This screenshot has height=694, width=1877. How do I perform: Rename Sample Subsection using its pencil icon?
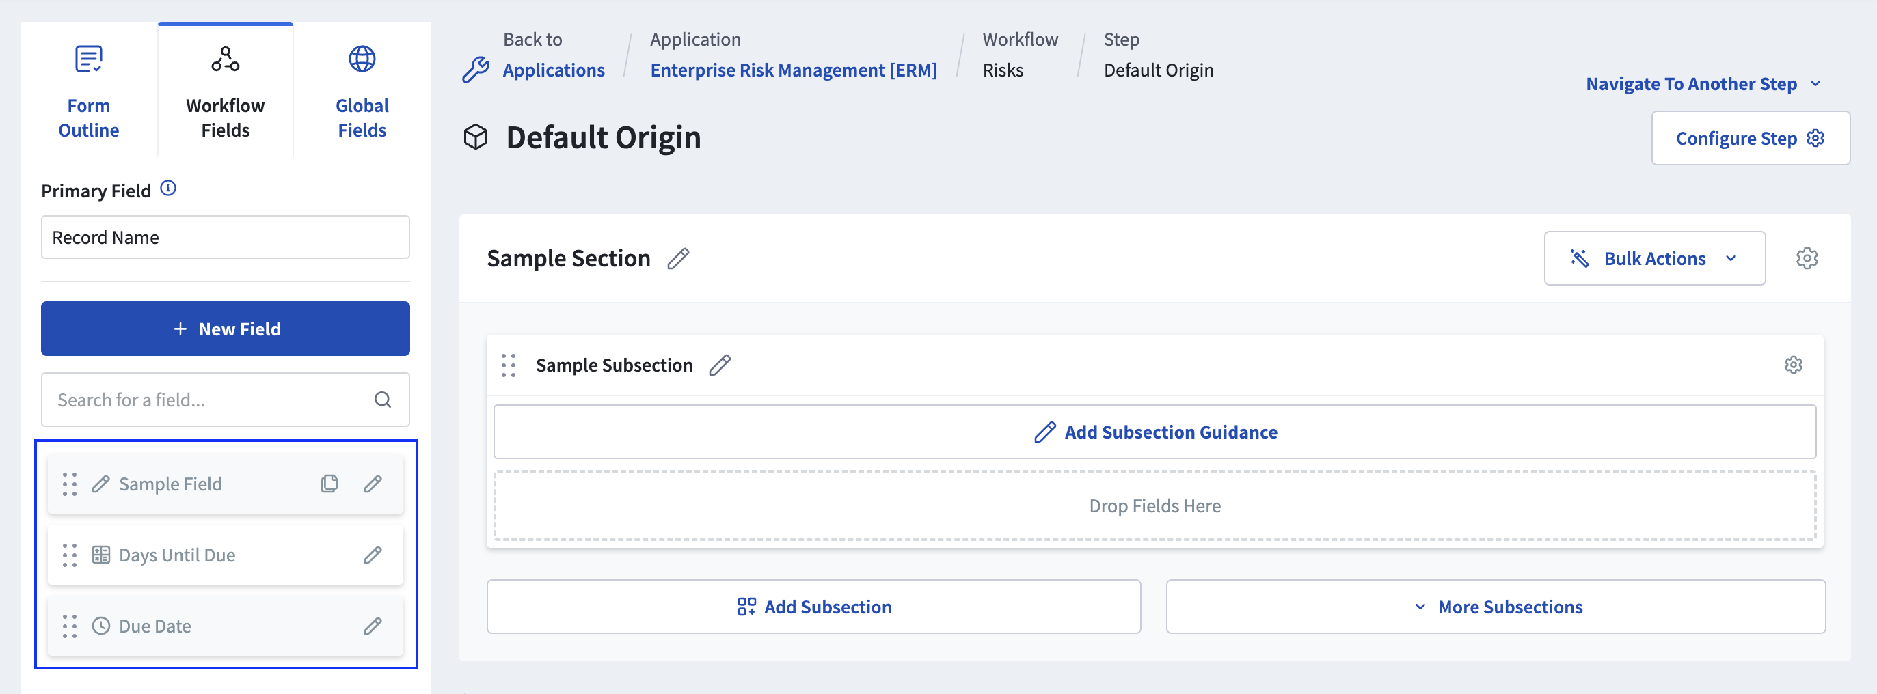(x=720, y=365)
